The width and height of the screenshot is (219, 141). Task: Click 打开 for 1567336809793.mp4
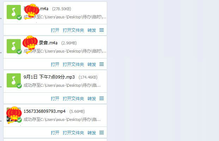click(x=55, y=133)
